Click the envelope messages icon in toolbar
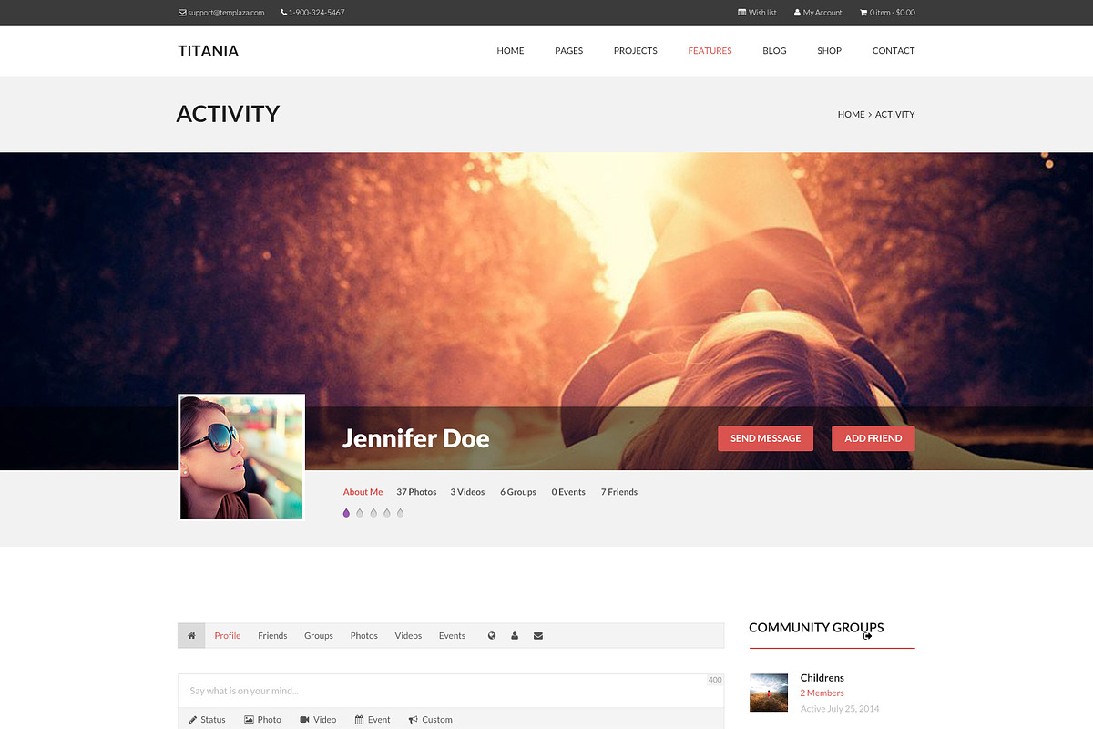Image resolution: width=1093 pixels, height=729 pixels. [x=538, y=636]
